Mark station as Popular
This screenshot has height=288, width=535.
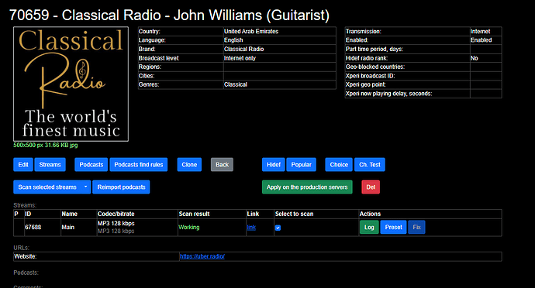pos(302,165)
